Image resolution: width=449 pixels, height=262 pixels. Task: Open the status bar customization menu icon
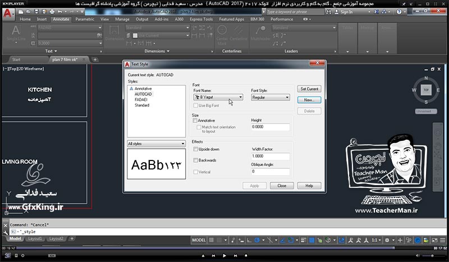443,240
